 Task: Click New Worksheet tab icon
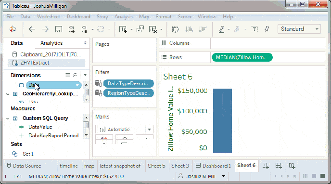pos(266,166)
